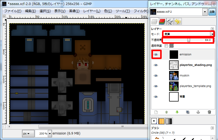Open the Channels tab icon
218x140 pixels.
(162, 22)
